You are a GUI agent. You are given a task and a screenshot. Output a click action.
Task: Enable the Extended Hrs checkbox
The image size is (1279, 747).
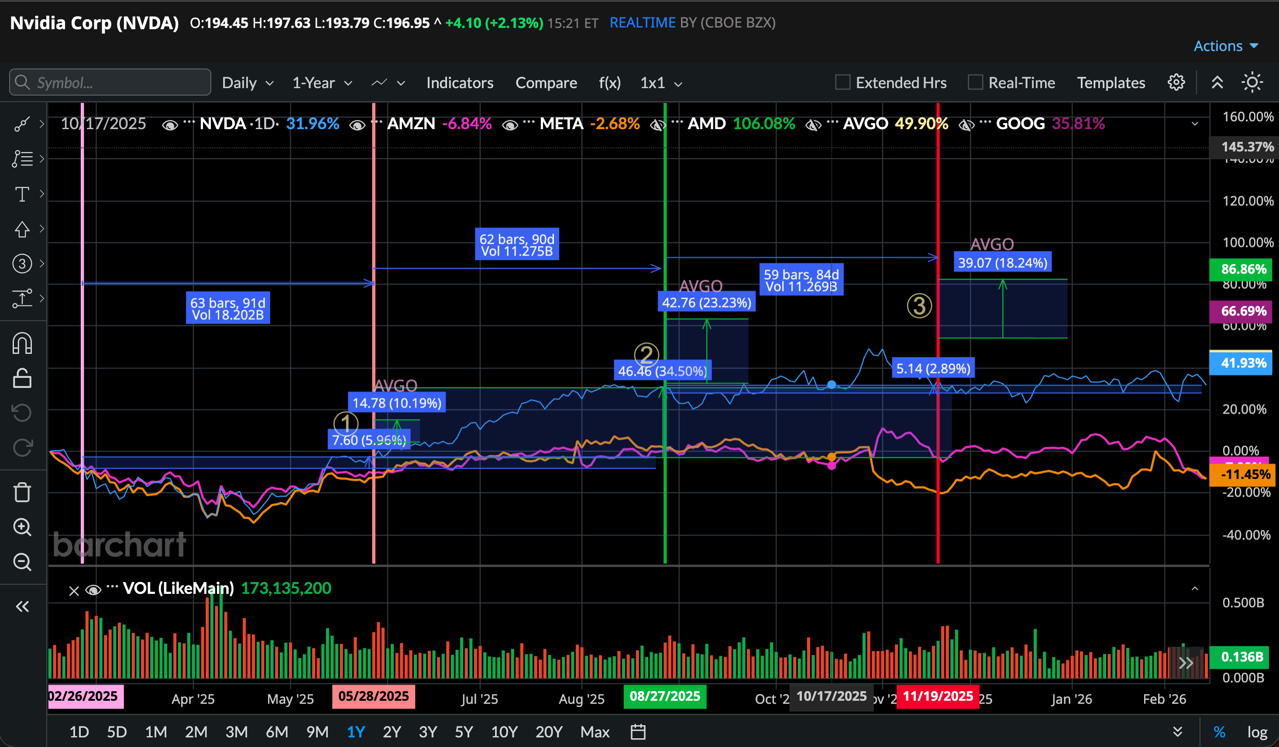click(842, 82)
